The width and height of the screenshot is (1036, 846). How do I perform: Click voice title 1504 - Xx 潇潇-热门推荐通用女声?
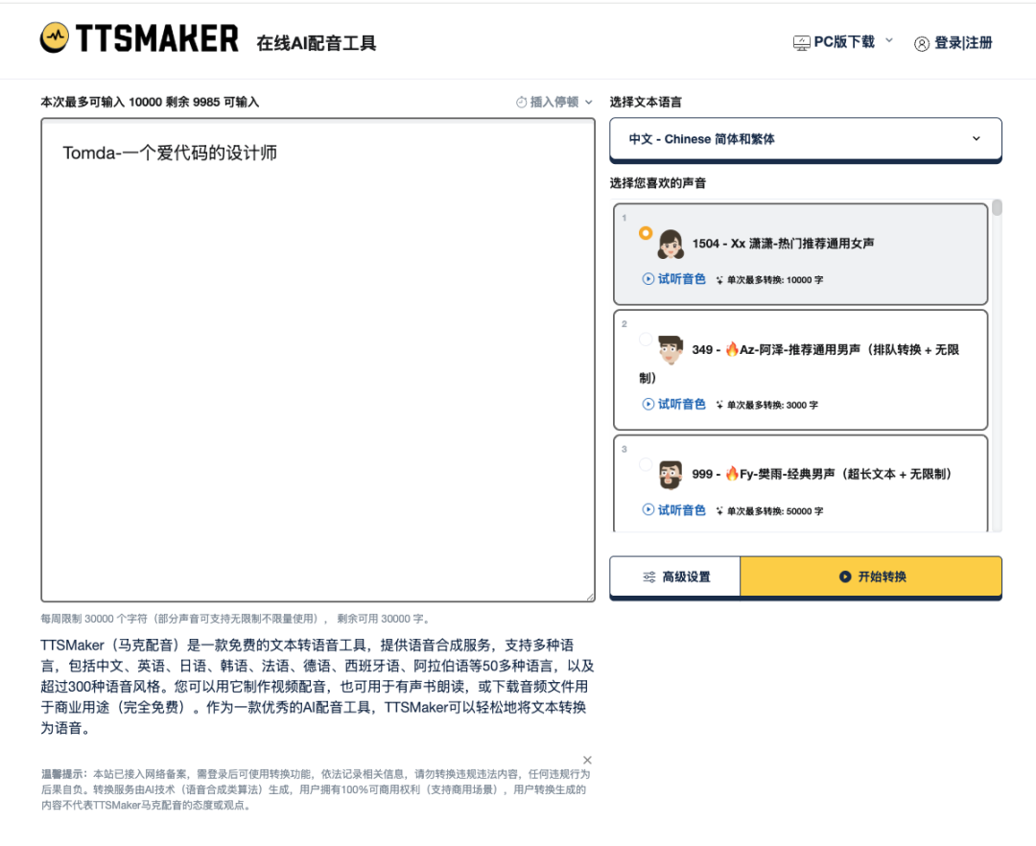point(783,244)
